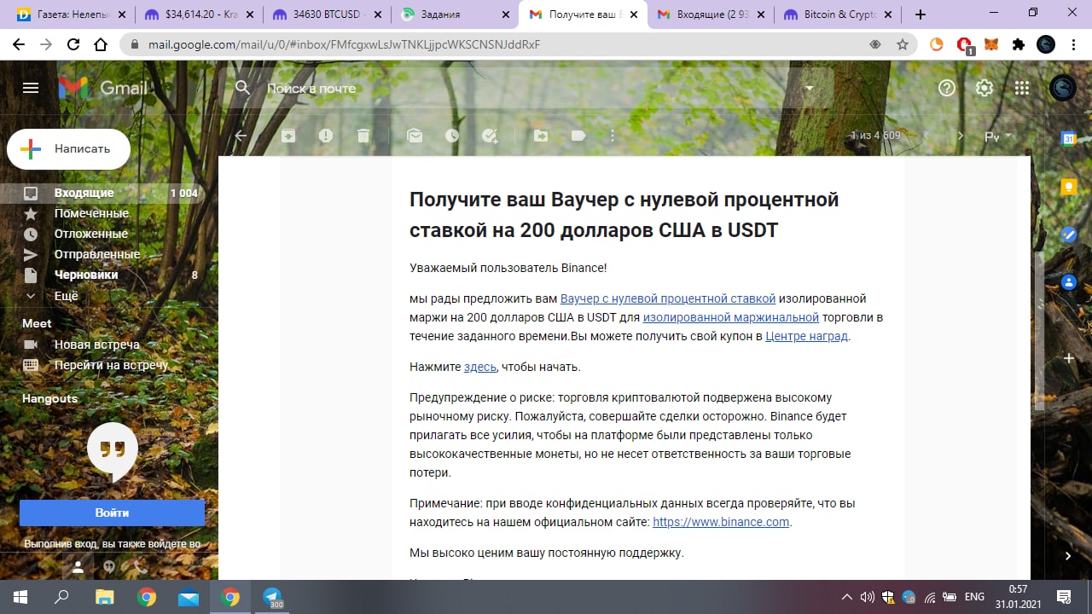Viewport: 1092px width, 614px height.
Task: Click the Войти Hangouts sign-in button
Action: point(112,513)
